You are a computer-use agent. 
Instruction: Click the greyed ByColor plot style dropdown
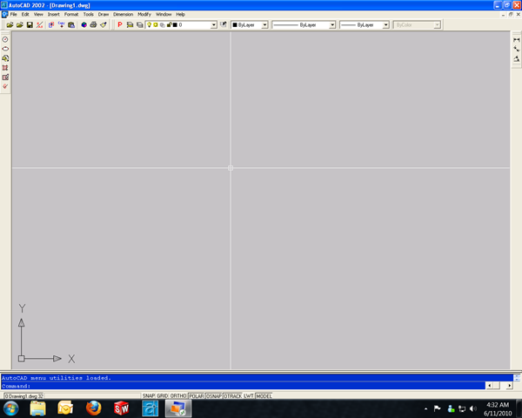point(417,25)
